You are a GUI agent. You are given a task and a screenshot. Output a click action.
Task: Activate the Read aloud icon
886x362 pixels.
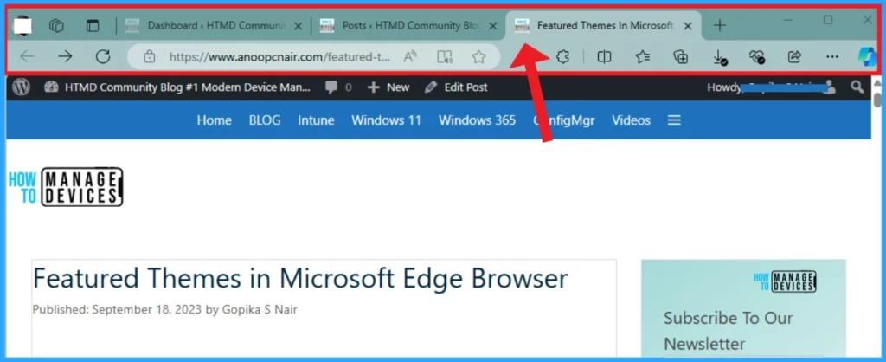tap(410, 56)
